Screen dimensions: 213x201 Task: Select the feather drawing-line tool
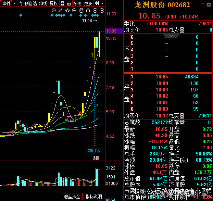(x=60, y=11)
